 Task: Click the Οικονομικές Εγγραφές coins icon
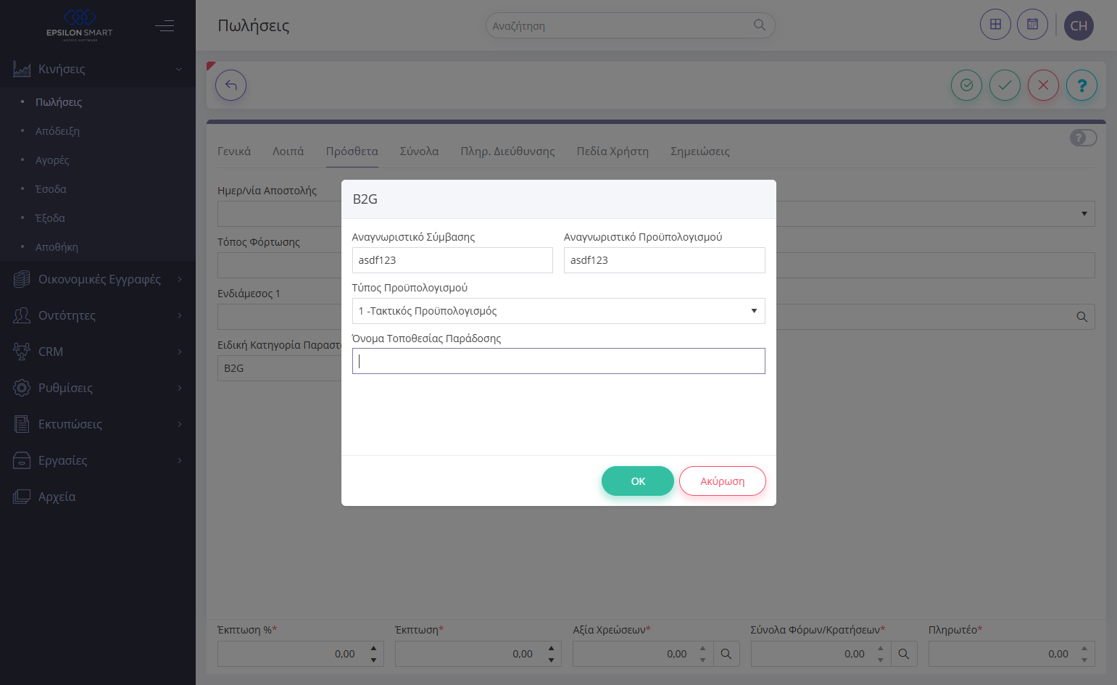[22, 279]
